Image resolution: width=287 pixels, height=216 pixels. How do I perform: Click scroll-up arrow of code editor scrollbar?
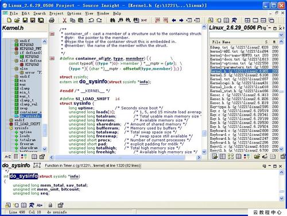[204, 27]
